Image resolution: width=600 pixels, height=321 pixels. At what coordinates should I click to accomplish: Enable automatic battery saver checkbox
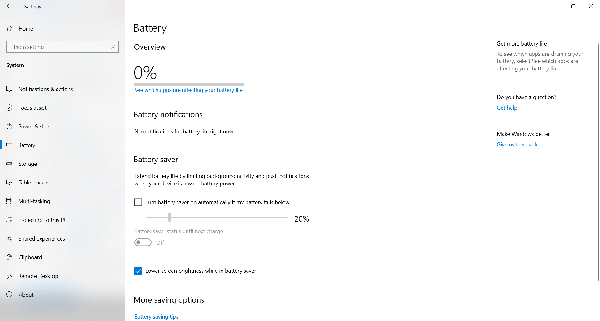(x=138, y=202)
